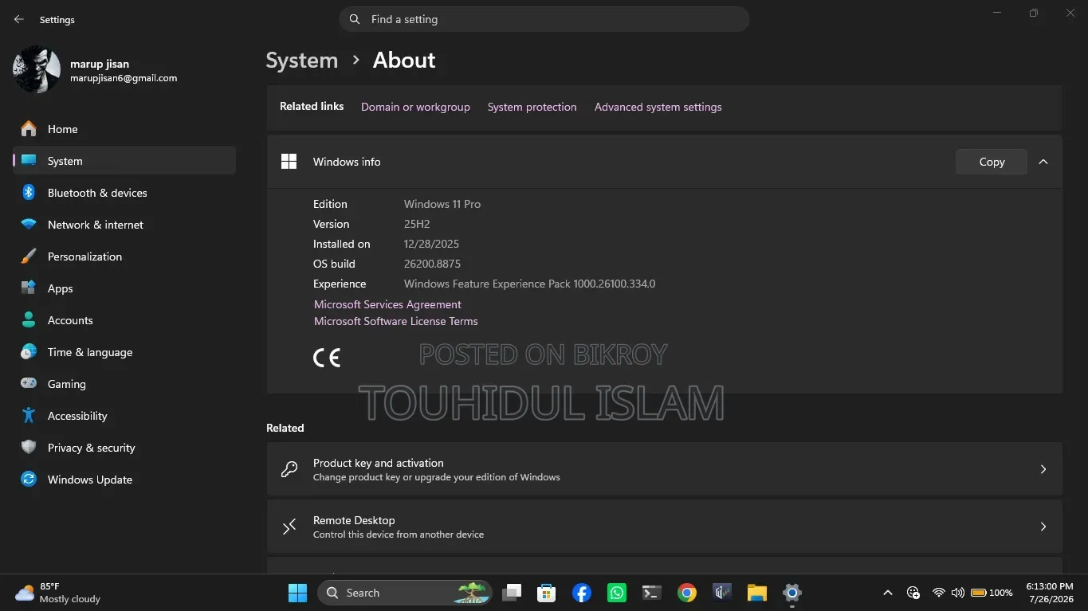Select System in the sidebar
Screen dimensions: 1088x611
pyautogui.click(x=124, y=161)
